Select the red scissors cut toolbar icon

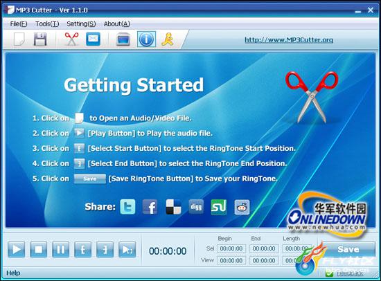pos(71,39)
